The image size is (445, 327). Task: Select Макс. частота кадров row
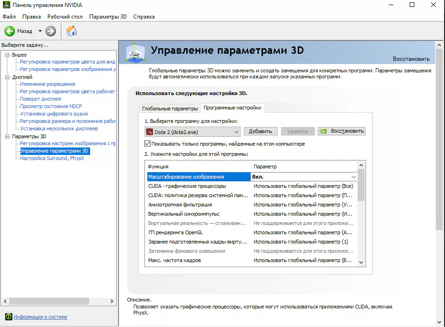252,260
